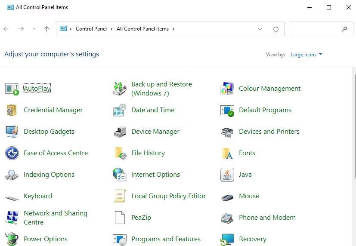
Task: Open the Ease of Access Centre icon
Action: click(12, 153)
